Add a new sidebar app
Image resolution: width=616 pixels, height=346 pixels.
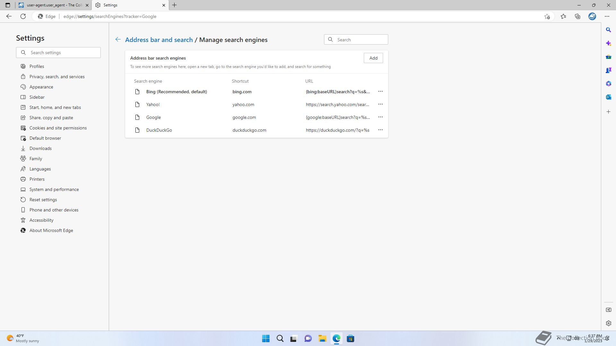pos(608,112)
